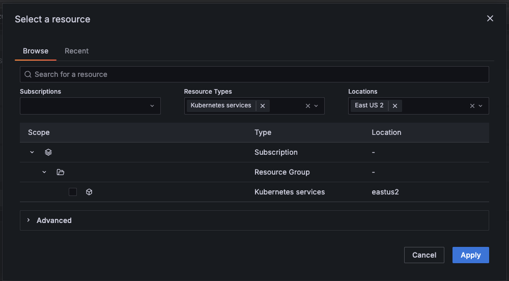Select the Browse tab
Viewport: 509px width, 281px height.
[36, 51]
